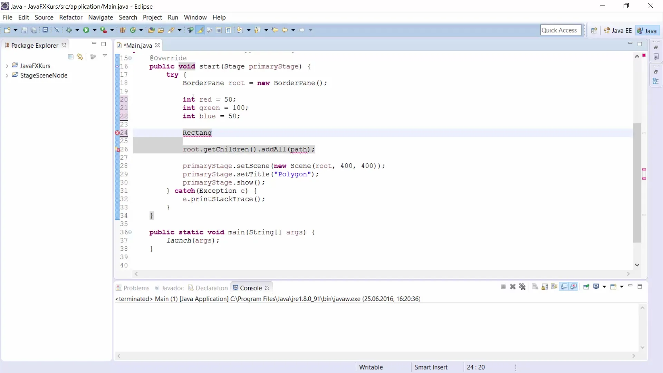Click the New file wizard icon
The width and height of the screenshot is (663, 373).
pyautogui.click(x=7, y=30)
